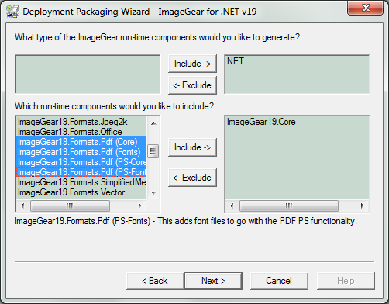The width and height of the screenshot is (389, 304).
Task: Click the components list scroll down arrow
Action: (x=153, y=193)
